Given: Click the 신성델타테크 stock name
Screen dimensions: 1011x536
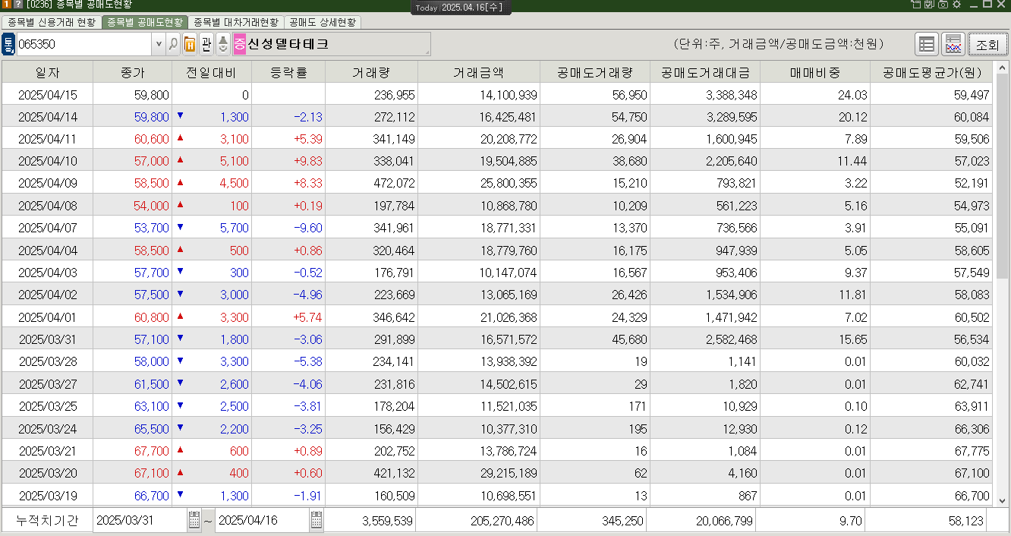Looking at the screenshot, I should tap(288, 44).
